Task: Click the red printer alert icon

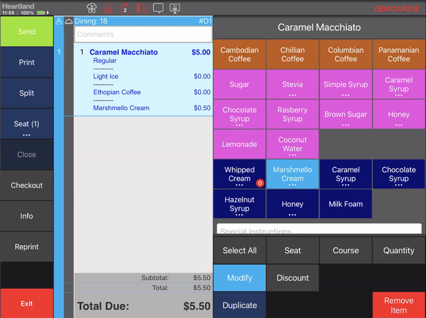Action: pos(142,8)
